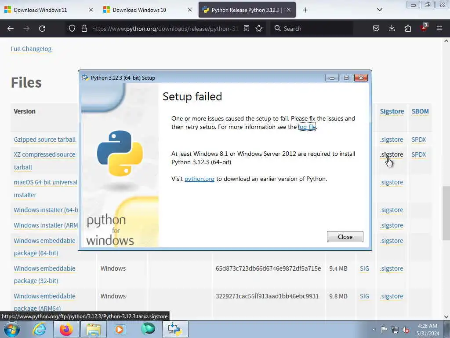This screenshot has height=338, width=450.
Task: Open .sigstore link for Windows installer (ARM64)
Action: [x=392, y=226]
